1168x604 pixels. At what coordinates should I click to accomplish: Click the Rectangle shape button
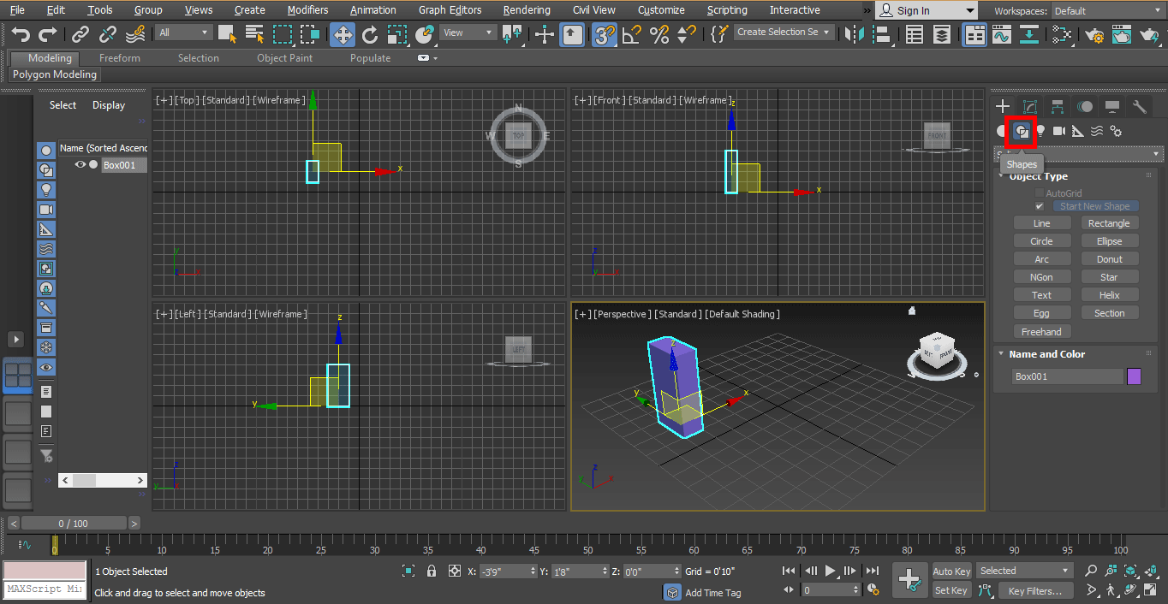pyautogui.click(x=1108, y=223)
